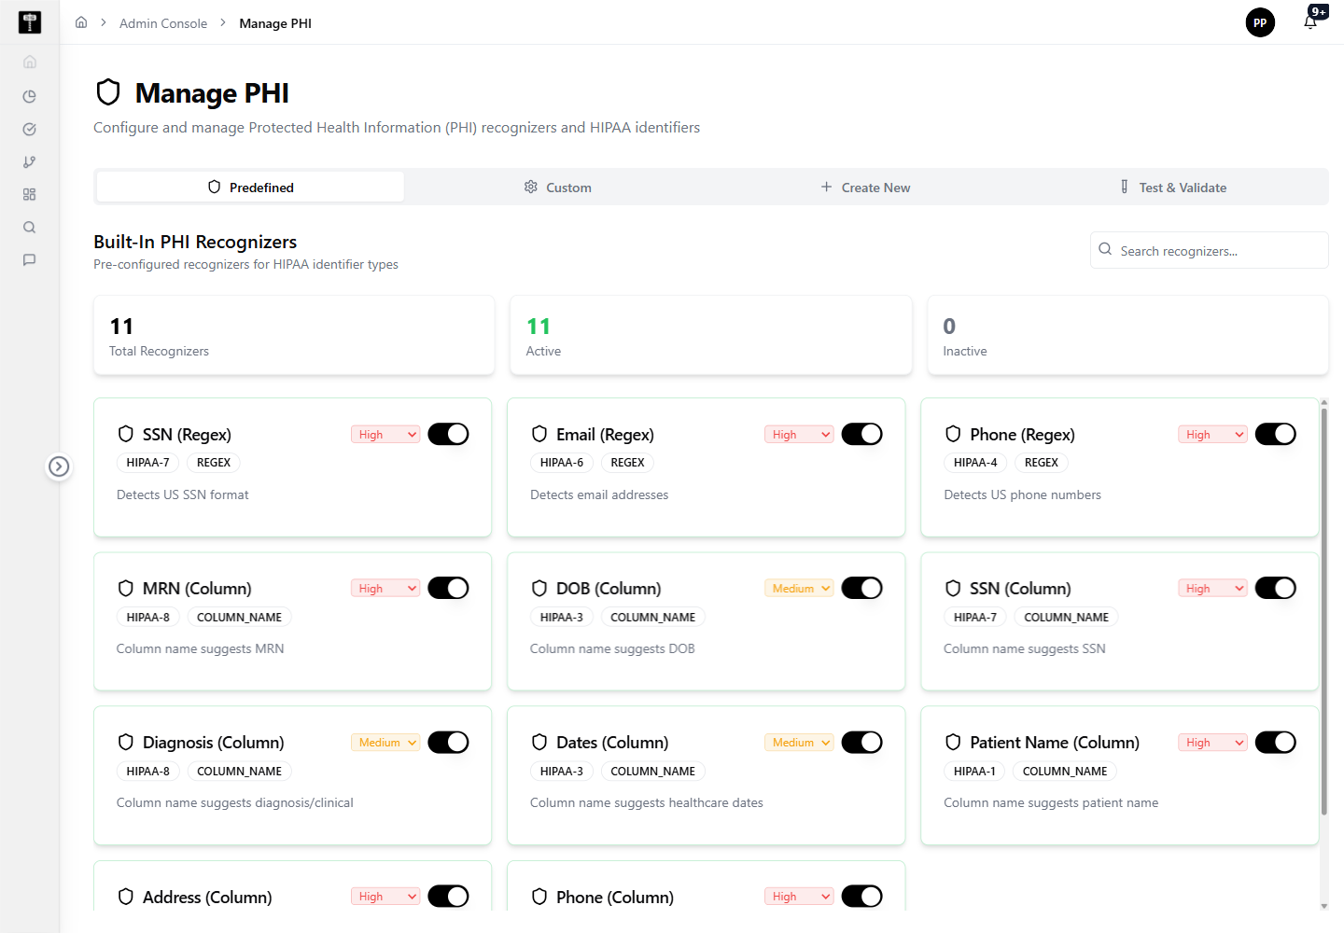Toggle Patient Name (Column) recognizer switch
The width and height of the screenshot is (1344, 933).
point(1275,742)
